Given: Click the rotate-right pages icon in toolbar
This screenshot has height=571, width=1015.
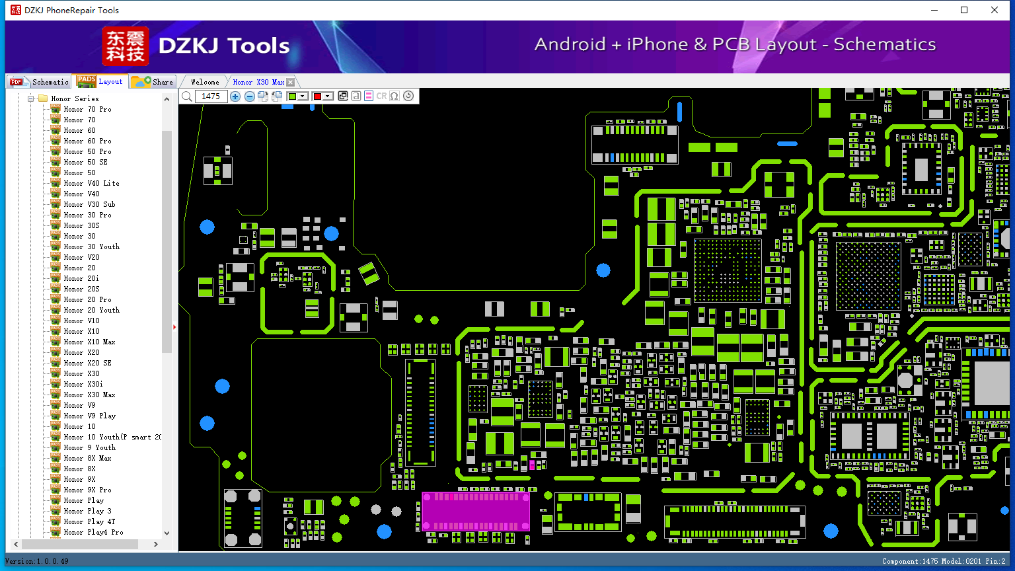Looking at the screenshot, I should click(263, 96).
